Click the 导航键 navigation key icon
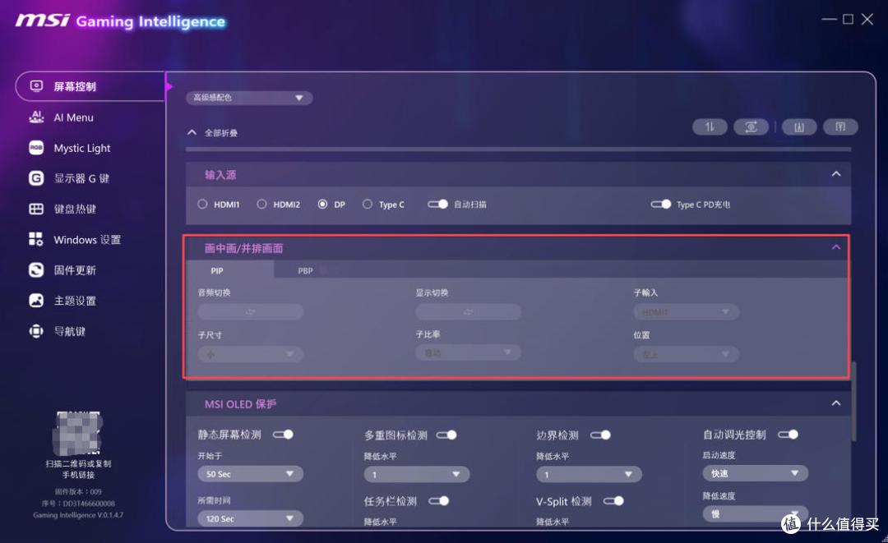This screenshot has width=888, height=543. pos(36,331)
